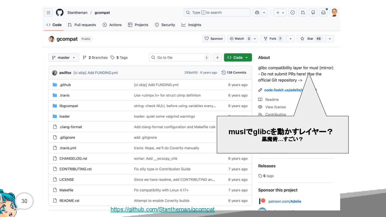The height and width of the screenshot is (217, 386).
Task: Open the Copilot icon button
Action: point(257,13)
